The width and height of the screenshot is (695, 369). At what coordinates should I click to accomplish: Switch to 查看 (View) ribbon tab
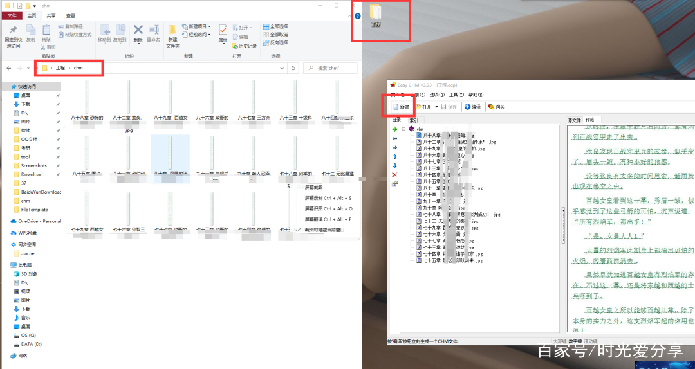pyautogui.click(x=71, y=16)
